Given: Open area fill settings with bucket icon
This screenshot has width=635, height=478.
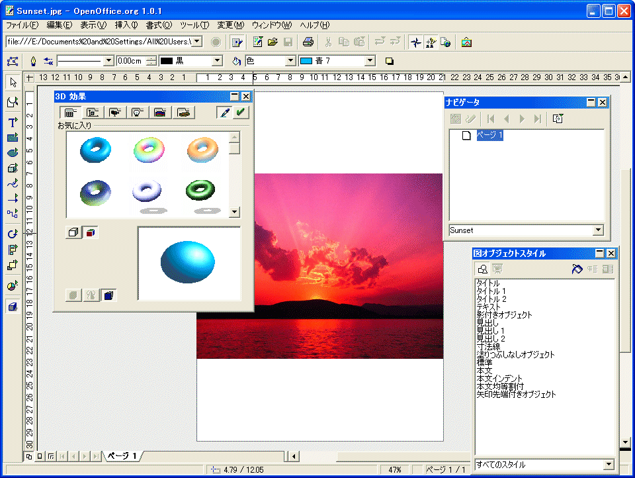Looking at the screenshot, I should click(237, 61).
